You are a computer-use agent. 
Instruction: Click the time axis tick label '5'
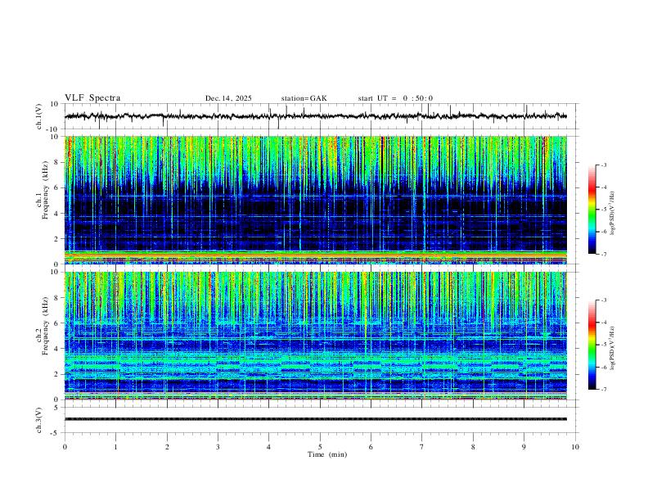coord(320,447)
